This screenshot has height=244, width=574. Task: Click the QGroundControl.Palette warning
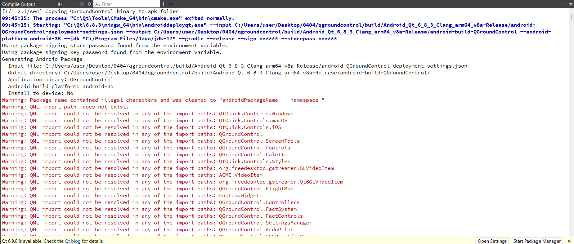tap(145, 154)
